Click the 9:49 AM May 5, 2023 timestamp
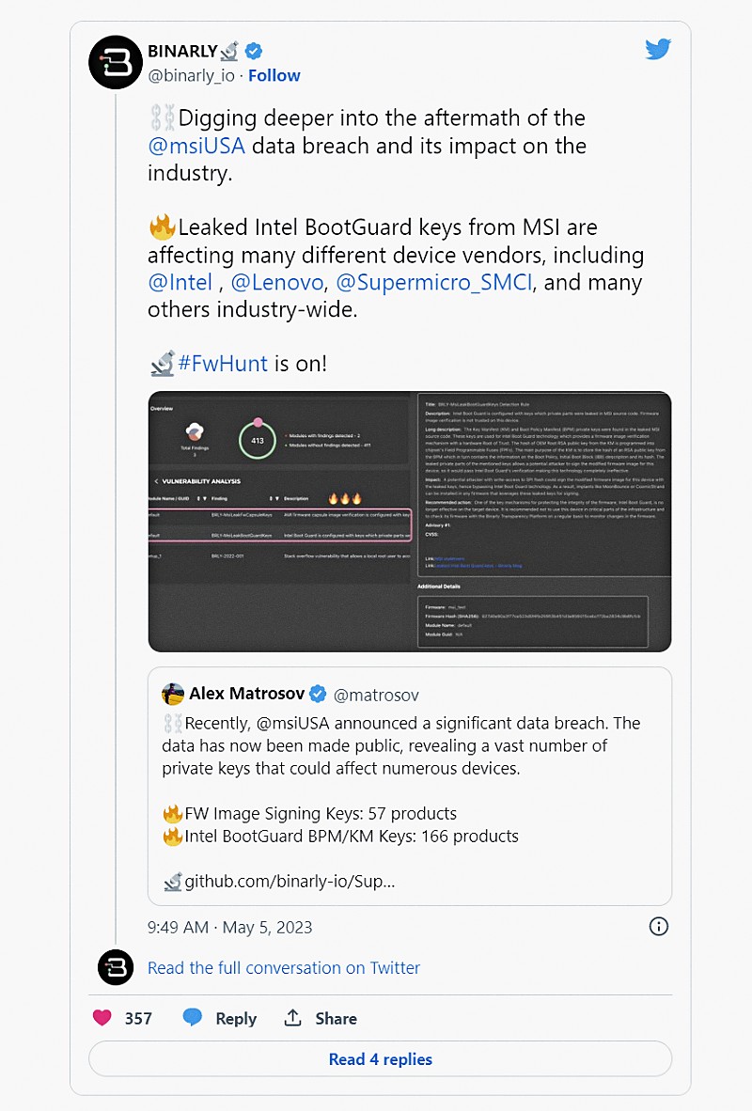Image resolution: width=752 pixels, height=1111 pixels. (229, 927)
